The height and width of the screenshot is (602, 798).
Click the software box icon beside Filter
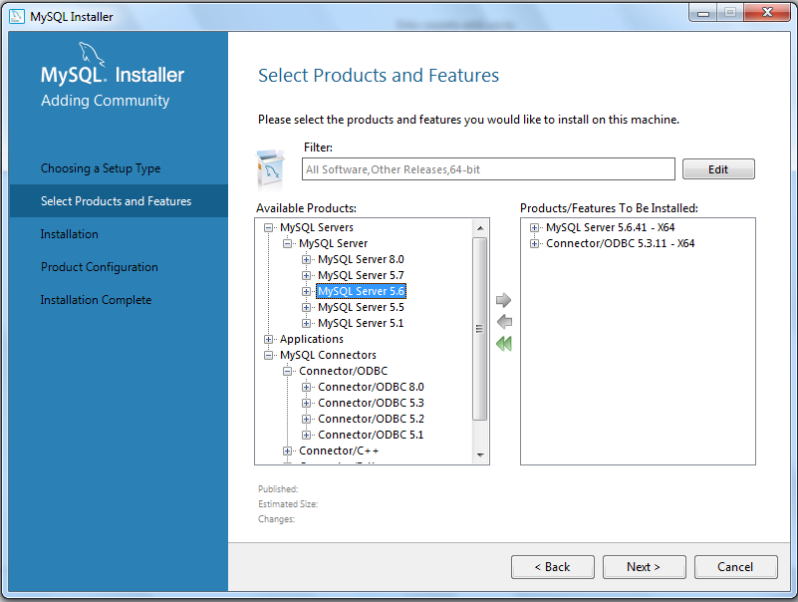(x=271, y=168)
